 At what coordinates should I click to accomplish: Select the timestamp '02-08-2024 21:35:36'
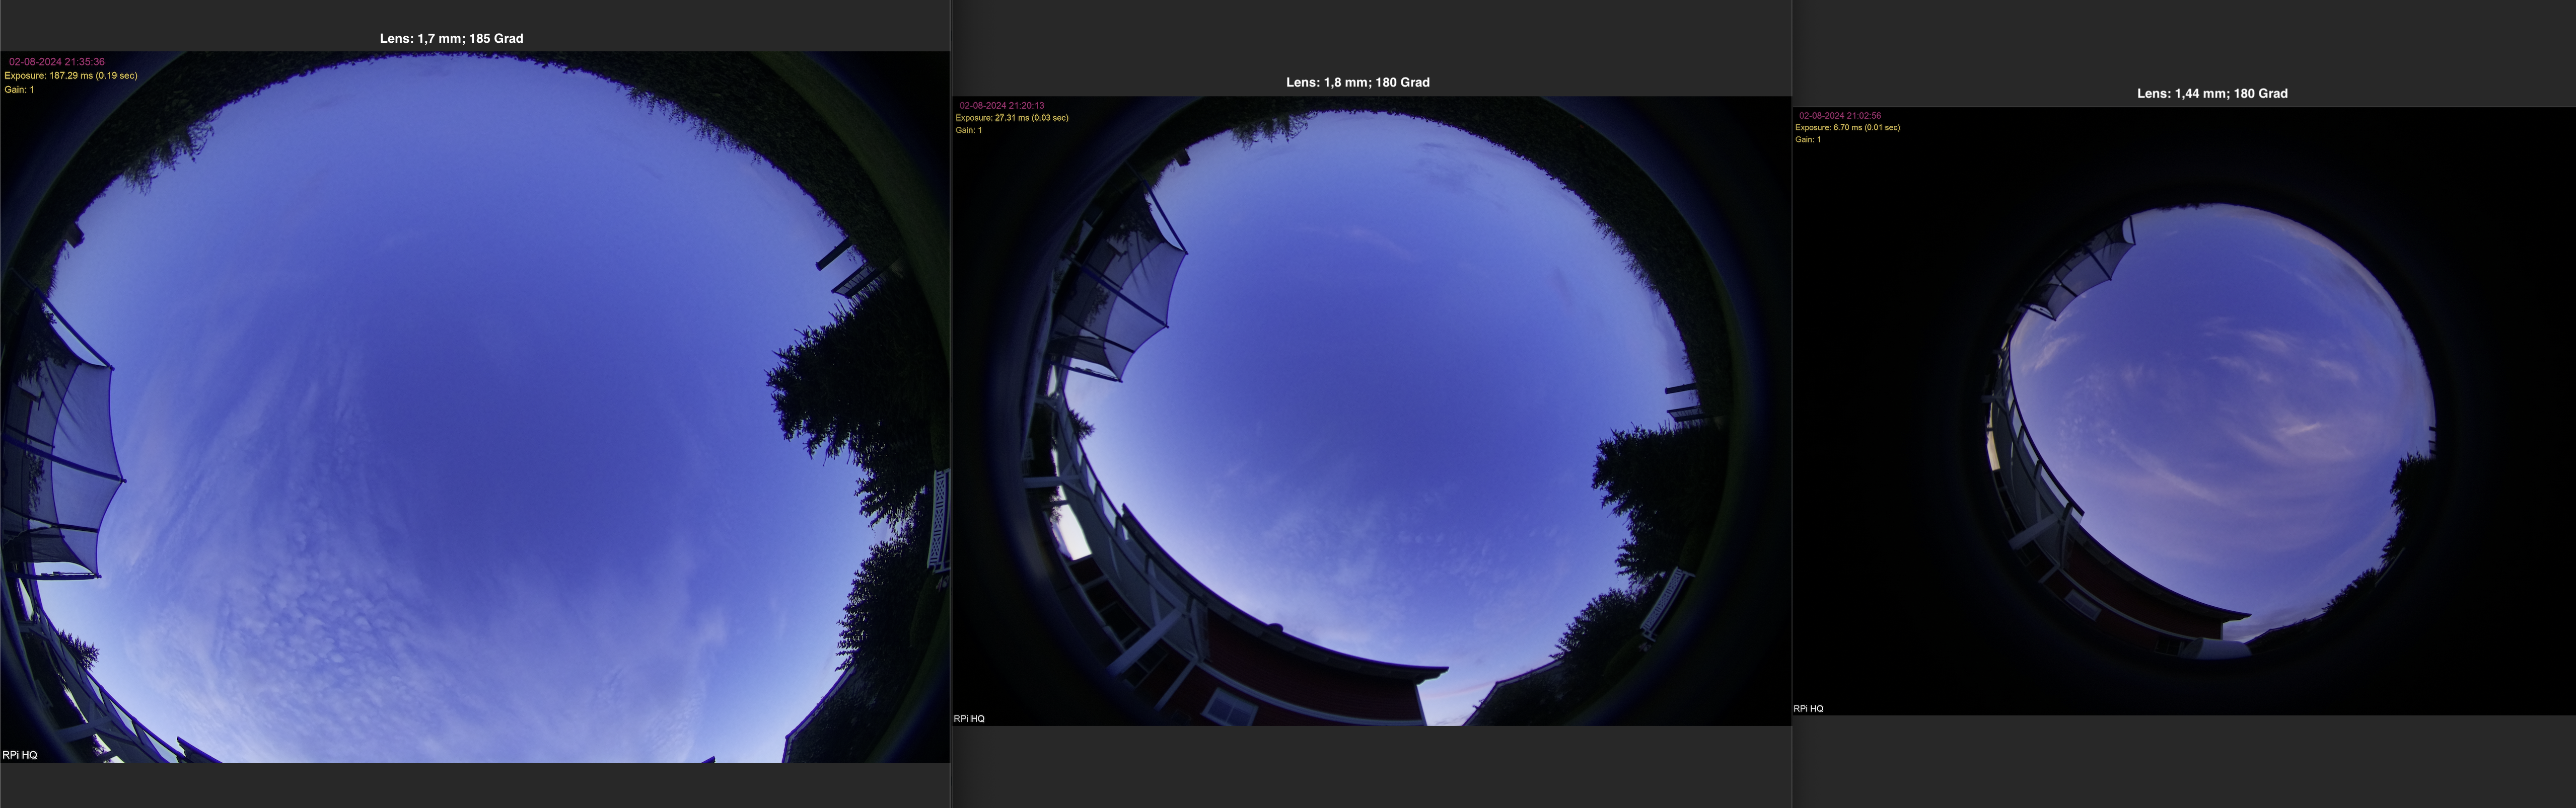pos(57,62)
